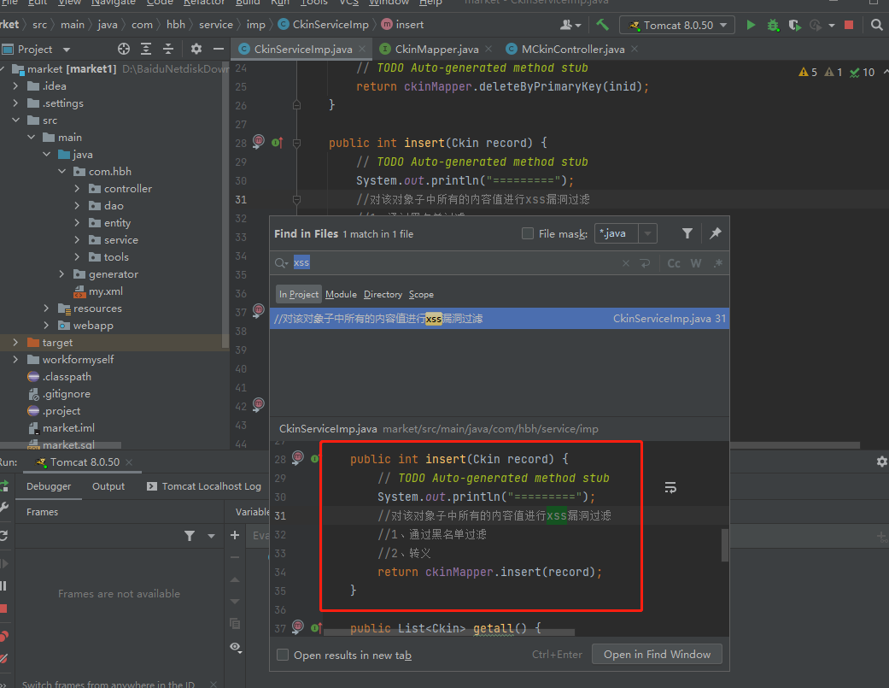The width and height of the screenshot is (889, 688).
Task: Open the user account icon dropdown
Action: pyautogui.click(x=570, y=25)
